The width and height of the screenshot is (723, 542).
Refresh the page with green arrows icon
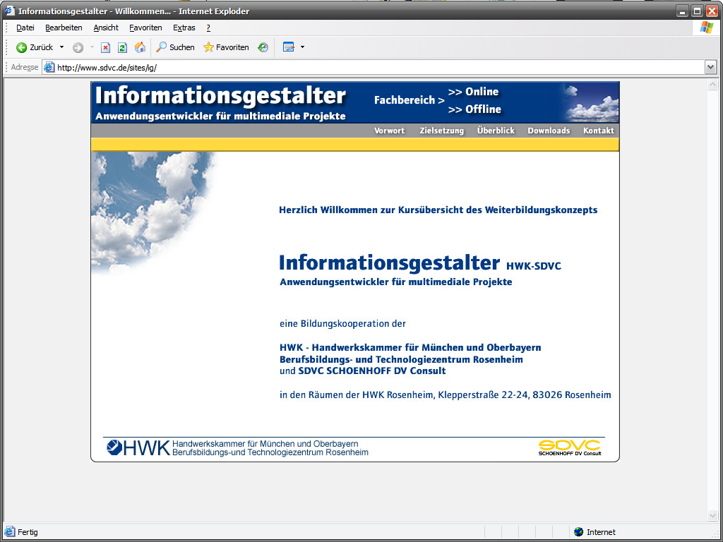pos(122,47)
